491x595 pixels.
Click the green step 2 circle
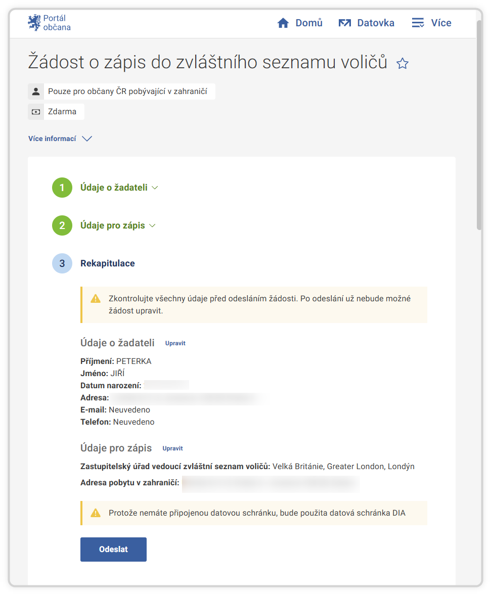62,225
